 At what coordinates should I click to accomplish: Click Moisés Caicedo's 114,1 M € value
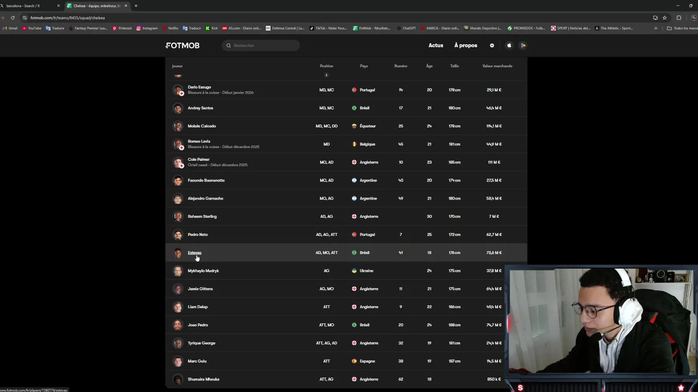click(x=494, y=126)
